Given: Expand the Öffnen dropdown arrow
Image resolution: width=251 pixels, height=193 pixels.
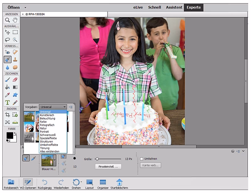Looking at the screenshot, I should coord(25,7).
